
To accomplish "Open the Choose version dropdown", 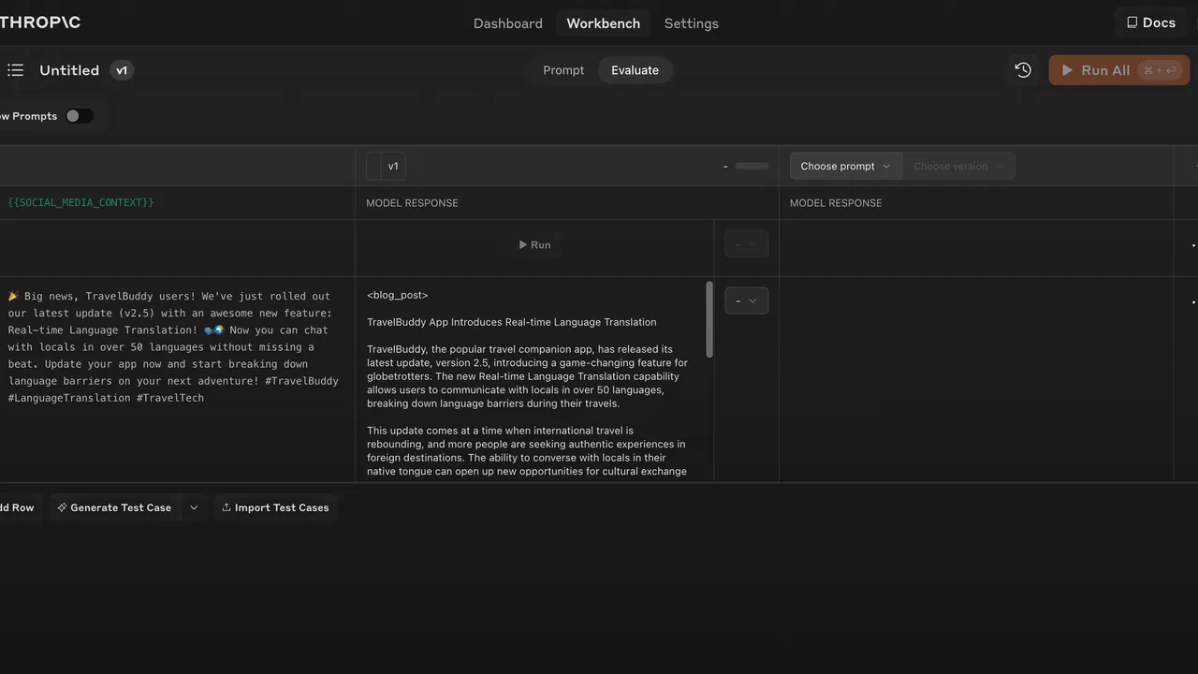I will pyautogui.click(x=958, y=166).
